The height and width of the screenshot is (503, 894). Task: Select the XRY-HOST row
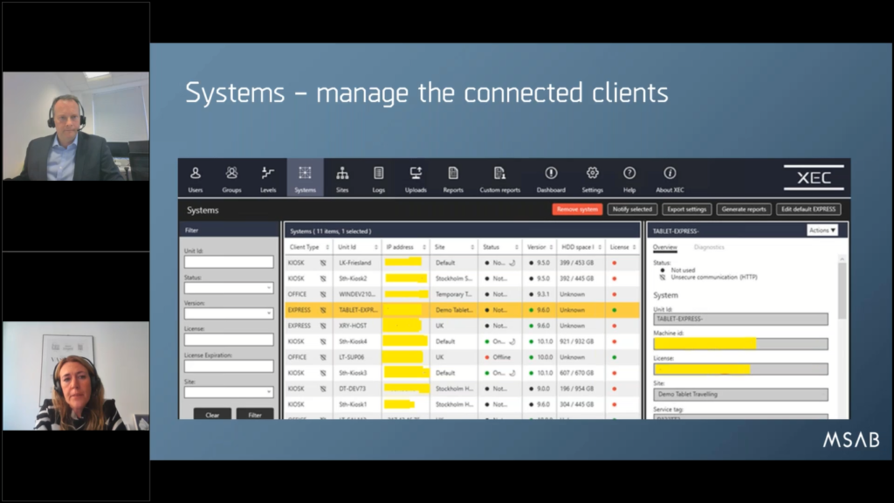pyautogui.click(x=463, y=326)
